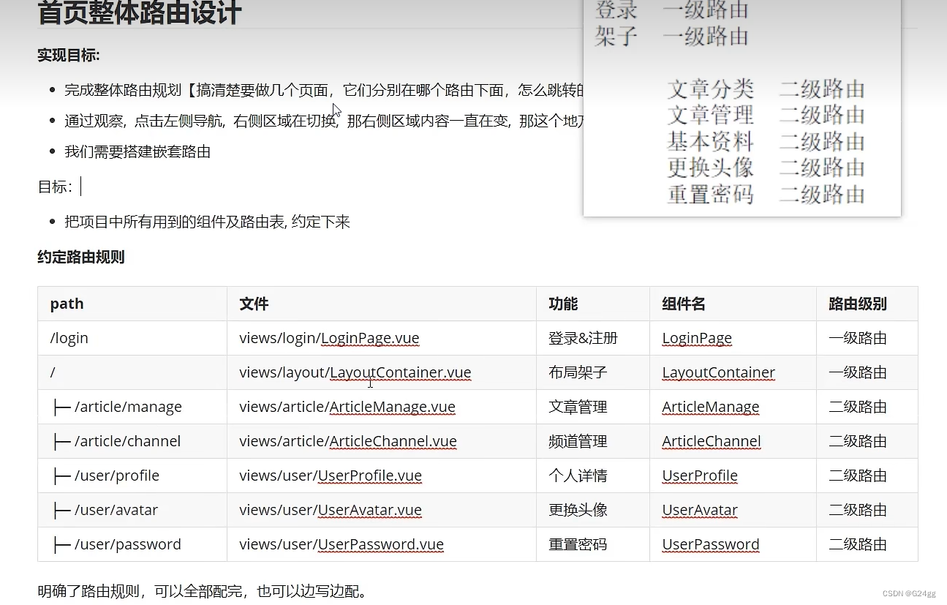Click the 文件 column header
The height and width of the screenshot is (605, 947).
(382, 304)
